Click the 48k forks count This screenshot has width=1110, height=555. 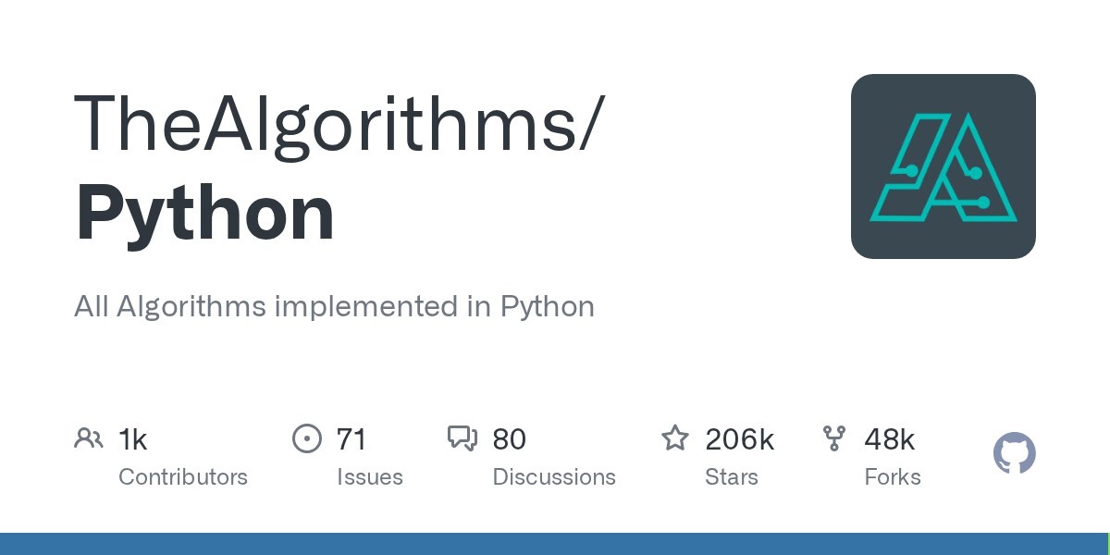[889, 439]
